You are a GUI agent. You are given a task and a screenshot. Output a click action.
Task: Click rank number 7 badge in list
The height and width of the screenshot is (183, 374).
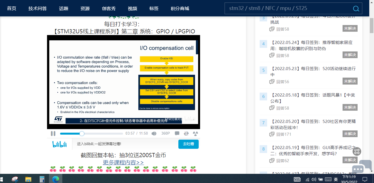pyautogui.click(x=264, y=123)
